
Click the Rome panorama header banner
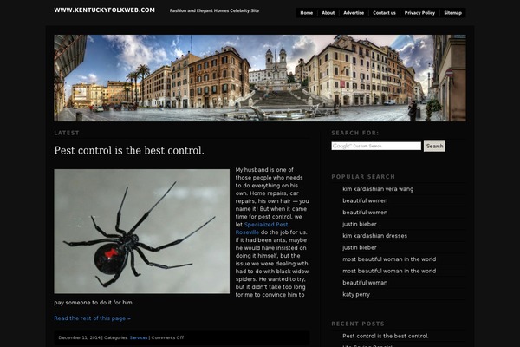point(260,78)
